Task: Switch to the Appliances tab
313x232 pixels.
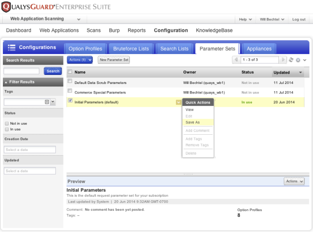Action: [x=259, y=49]
